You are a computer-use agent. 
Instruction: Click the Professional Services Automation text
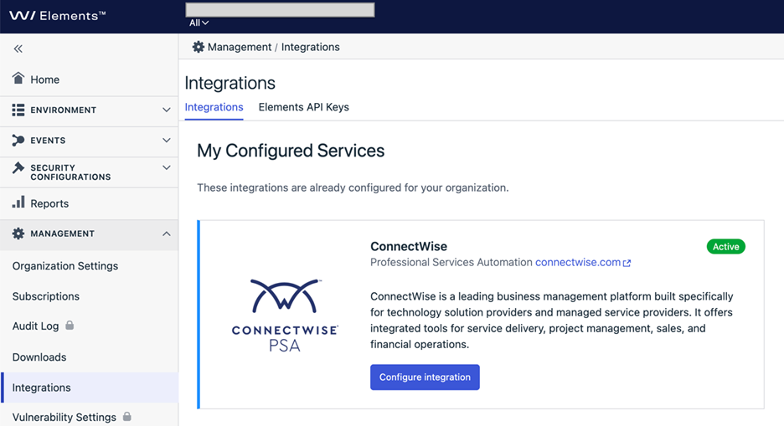(x=451, y=262)
